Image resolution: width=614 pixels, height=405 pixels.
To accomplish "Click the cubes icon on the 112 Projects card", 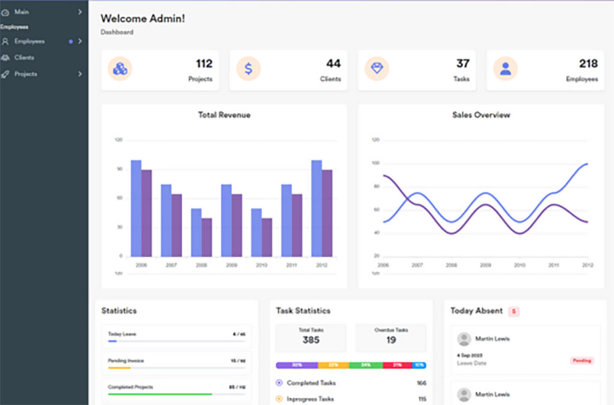I will click(120, 69).
